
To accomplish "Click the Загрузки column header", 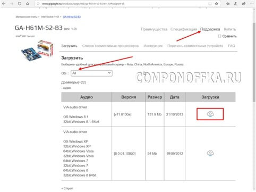I will coord(210,97).
